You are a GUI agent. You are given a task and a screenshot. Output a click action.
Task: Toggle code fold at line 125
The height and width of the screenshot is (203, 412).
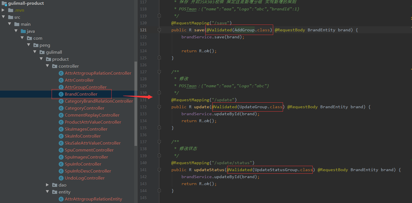[x=159, y=58]
